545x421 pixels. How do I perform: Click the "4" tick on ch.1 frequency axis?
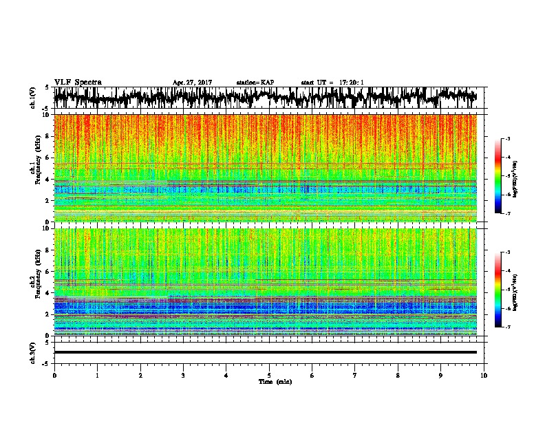[x=47, y=180]
